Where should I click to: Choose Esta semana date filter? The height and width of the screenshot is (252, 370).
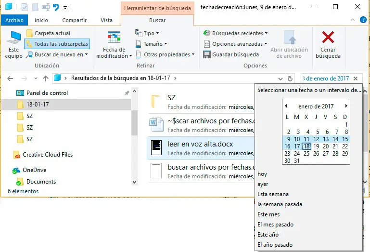[x=273, y=194]
